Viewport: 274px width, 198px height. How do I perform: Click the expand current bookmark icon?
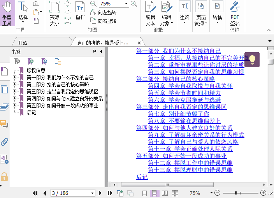[58, 61]
